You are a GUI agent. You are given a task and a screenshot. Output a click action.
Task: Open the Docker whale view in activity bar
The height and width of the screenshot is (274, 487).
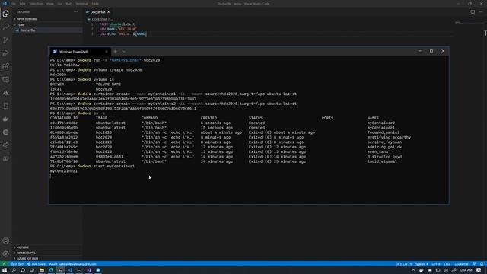point(6,119)
